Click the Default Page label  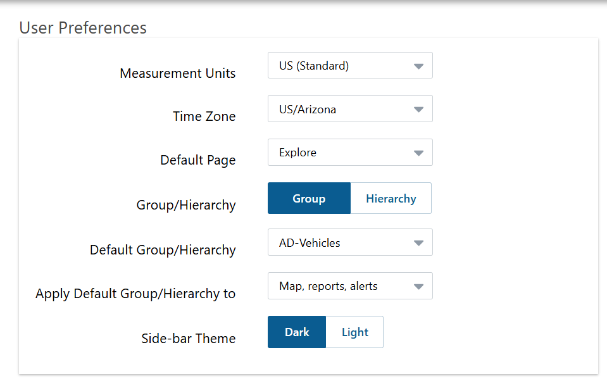(198, 160)
